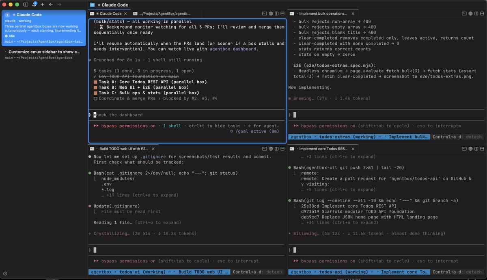Go back with the left arrow

click(x=50, y=4)
